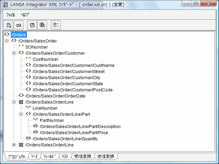Expand the collapsed bottom /Orders/SalesOrder/Line node
Screen dimensions: 219x164
[x=14, y=145]
